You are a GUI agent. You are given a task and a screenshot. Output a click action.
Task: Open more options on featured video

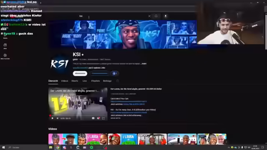102,91
